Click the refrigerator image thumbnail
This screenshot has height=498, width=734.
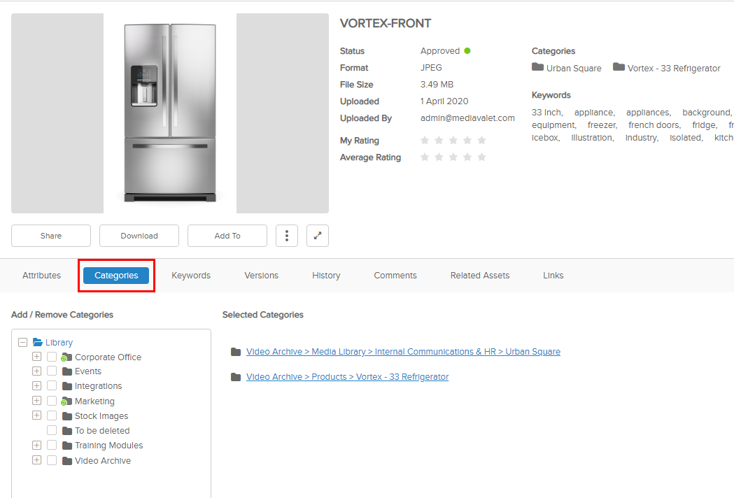pos(169,112)
